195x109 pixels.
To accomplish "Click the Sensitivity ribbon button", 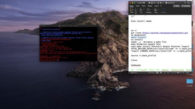I will 164,10.
